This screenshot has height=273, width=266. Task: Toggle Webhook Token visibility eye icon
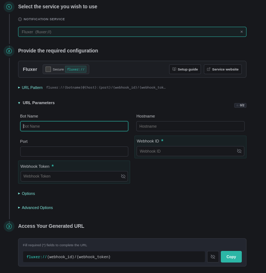(x=123, y=176)
